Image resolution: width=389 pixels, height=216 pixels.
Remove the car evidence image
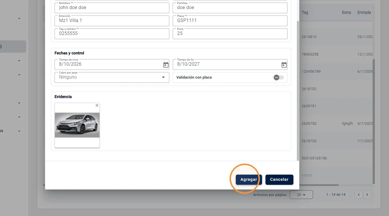97,105
